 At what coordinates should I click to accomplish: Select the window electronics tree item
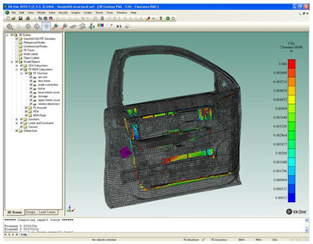(49, 104)
